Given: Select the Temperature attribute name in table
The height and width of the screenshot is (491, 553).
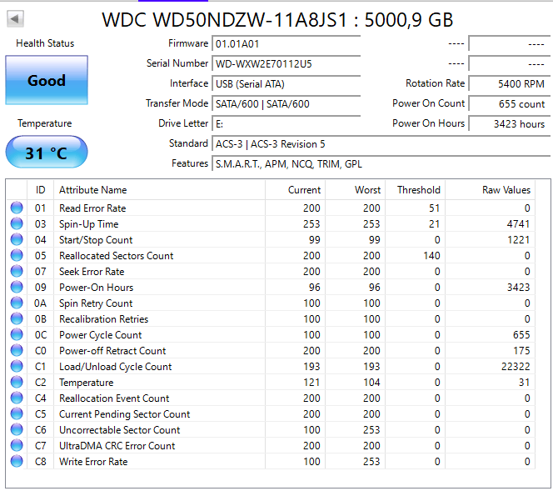Looking at the screenshot, I should (x=86, y=383).
